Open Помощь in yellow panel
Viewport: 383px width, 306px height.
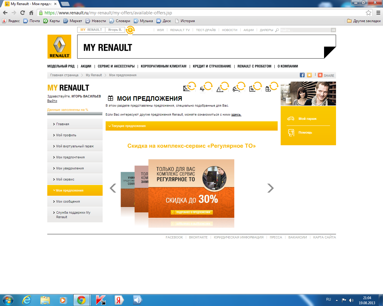pos(305,132)
